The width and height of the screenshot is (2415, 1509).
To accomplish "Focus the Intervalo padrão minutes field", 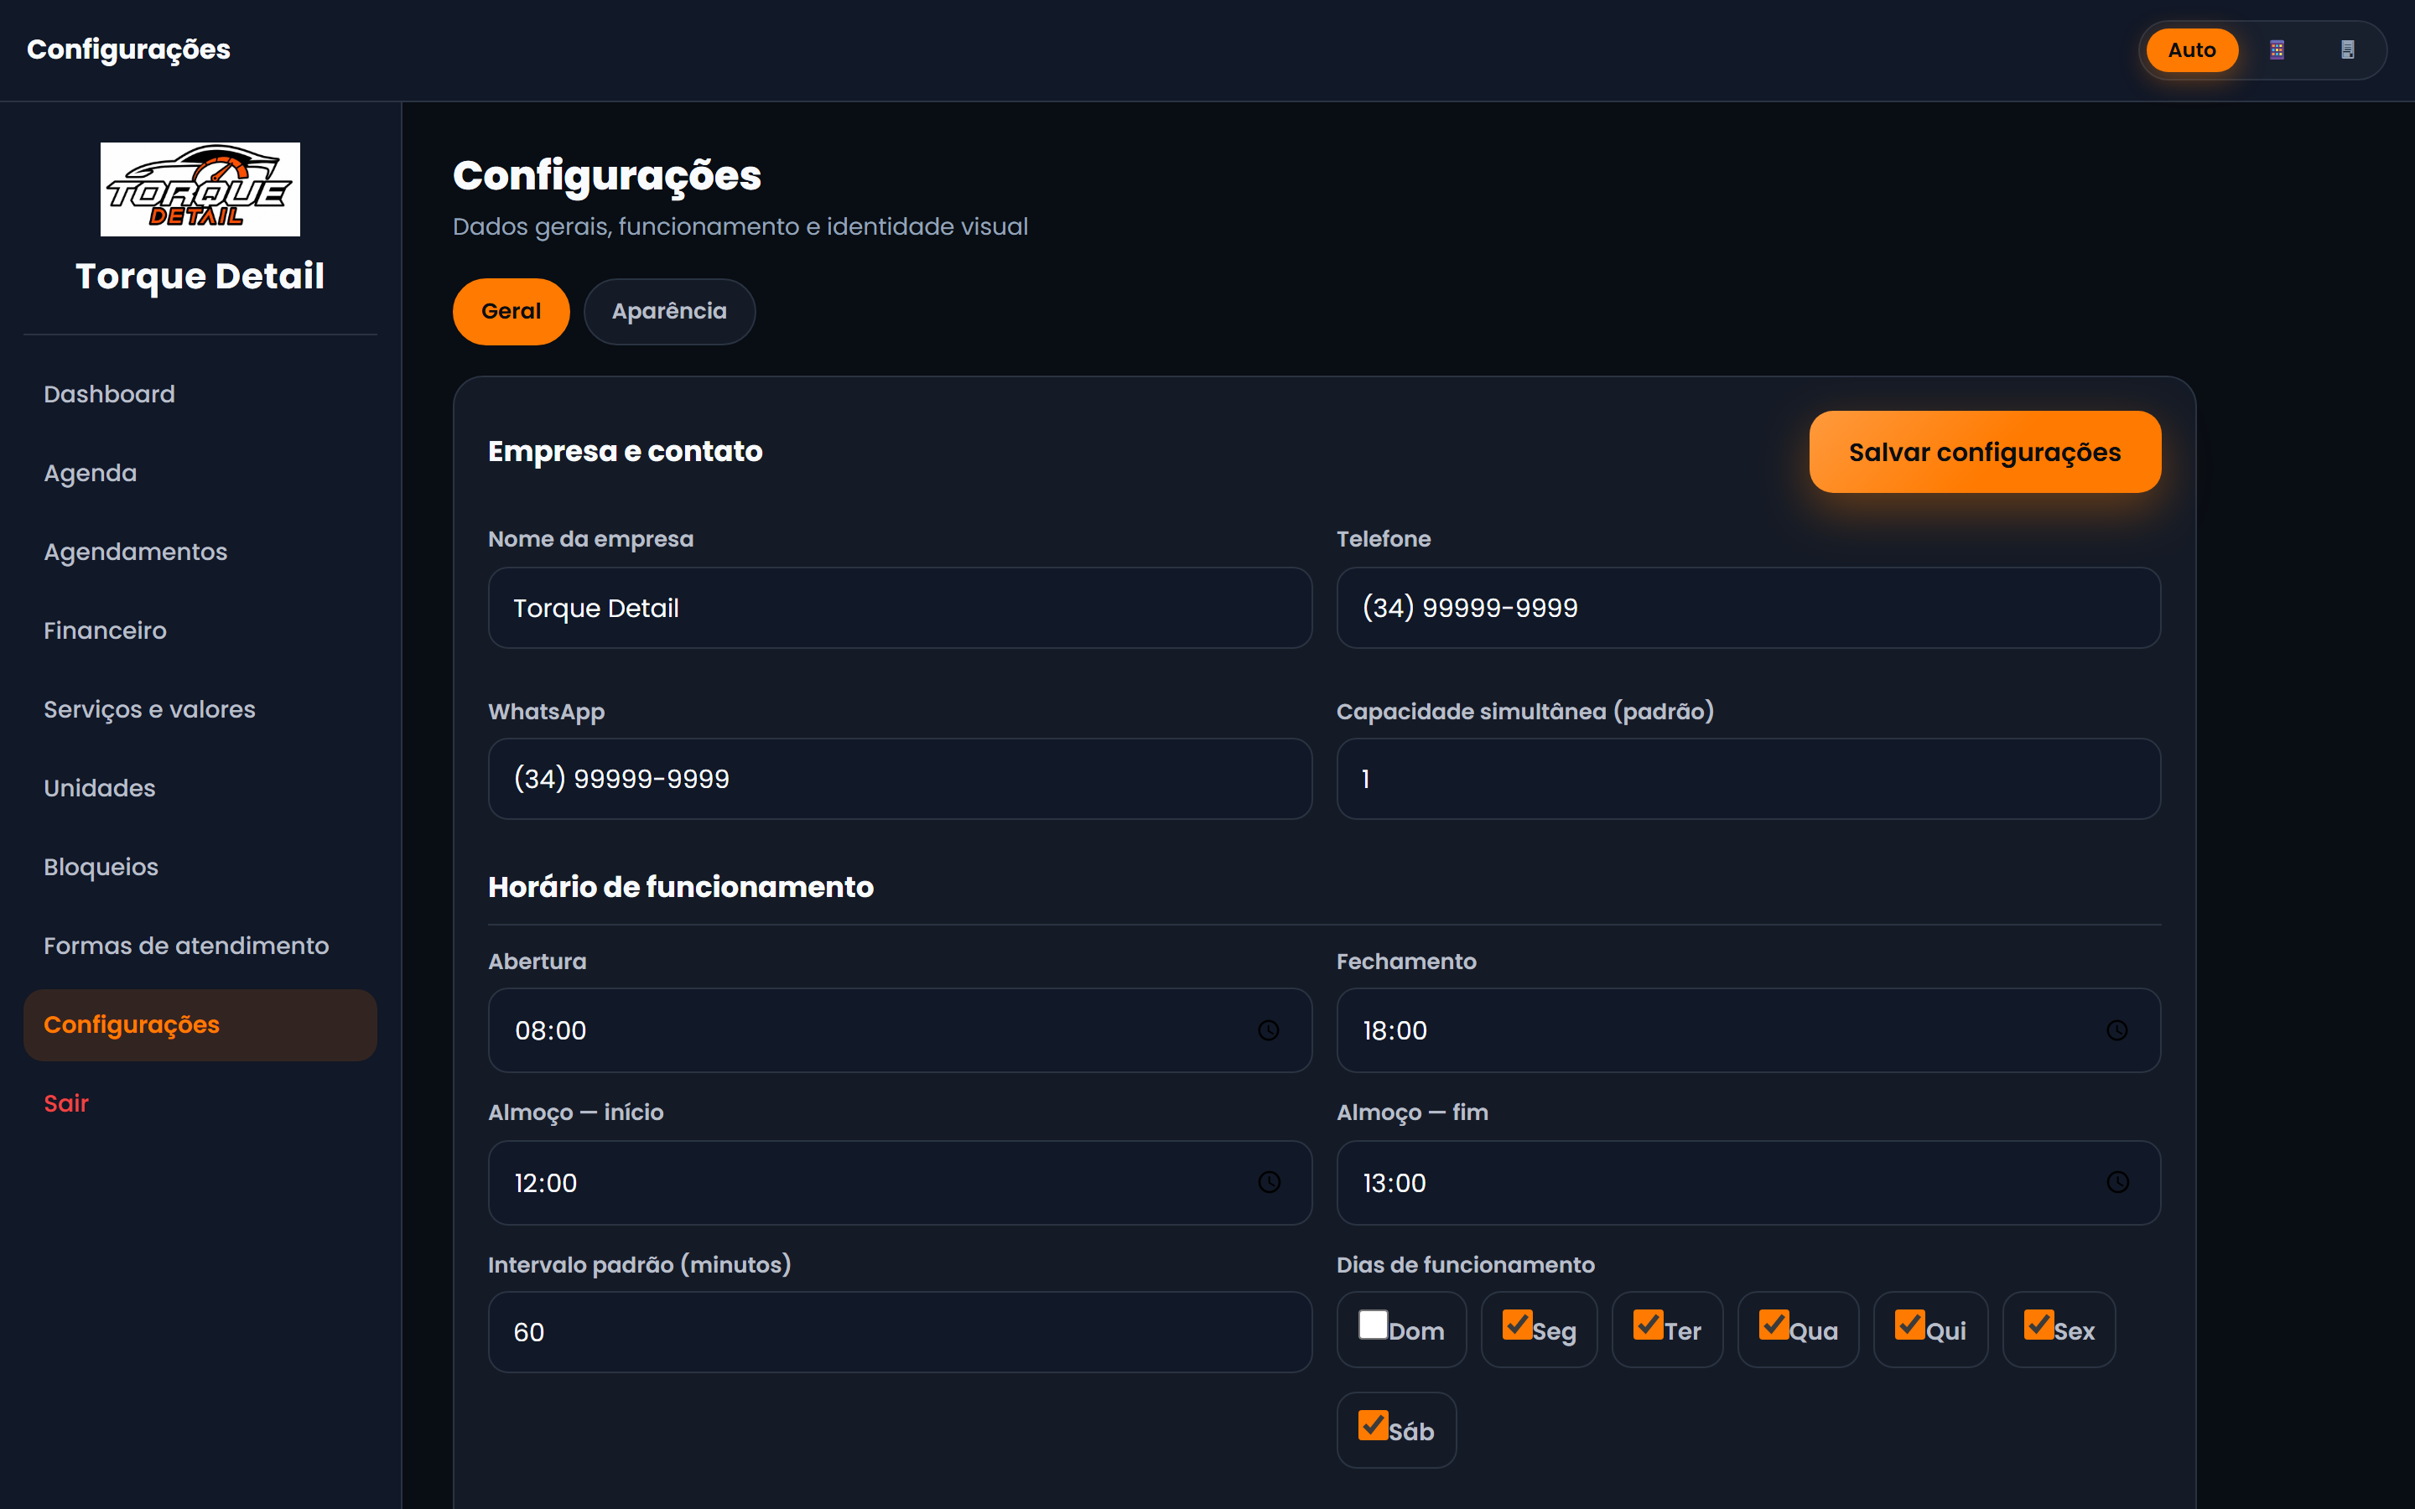I will [900, 1332].
